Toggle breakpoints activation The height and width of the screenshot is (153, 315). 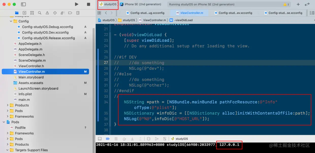(108, 139)
